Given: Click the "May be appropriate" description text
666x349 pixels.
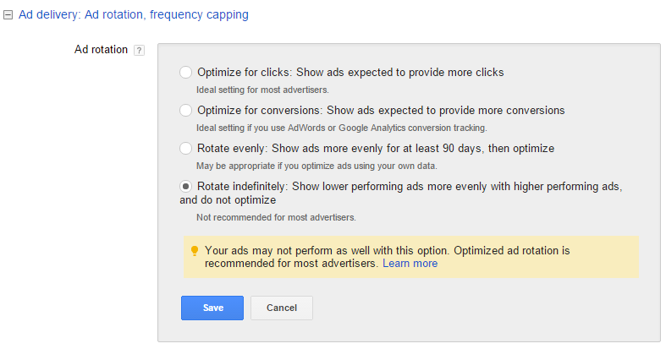Looking at the screenshot, I should tap(316, 166).
